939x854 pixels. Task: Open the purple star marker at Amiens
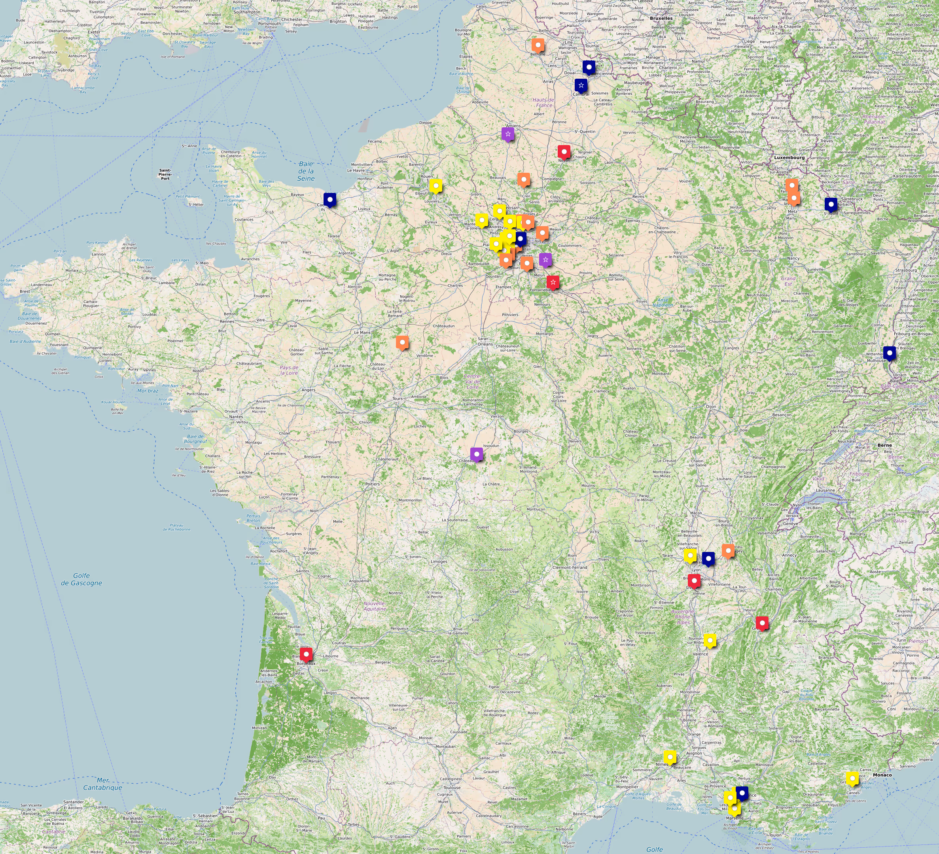pyautogui.click(x=508, y=134)
